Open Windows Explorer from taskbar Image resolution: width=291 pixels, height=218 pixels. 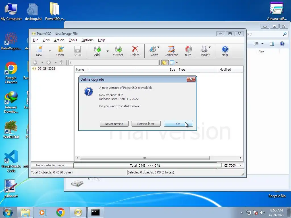pos(25,212)
